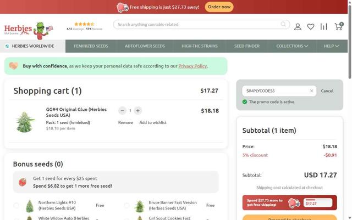Decrease GG#4 quantity with minus button
Screen dimensions: 352x220
click(122, 111)
